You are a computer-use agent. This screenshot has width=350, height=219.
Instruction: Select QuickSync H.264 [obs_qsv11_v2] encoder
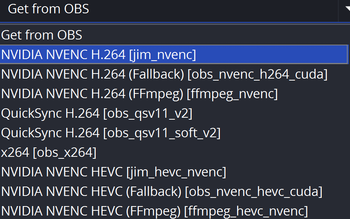tap(174, 113)
